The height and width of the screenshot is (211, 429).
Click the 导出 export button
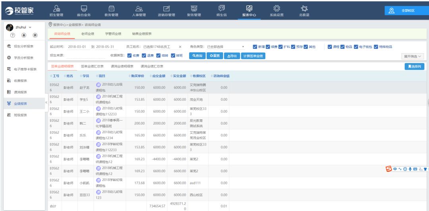point(232,56)
